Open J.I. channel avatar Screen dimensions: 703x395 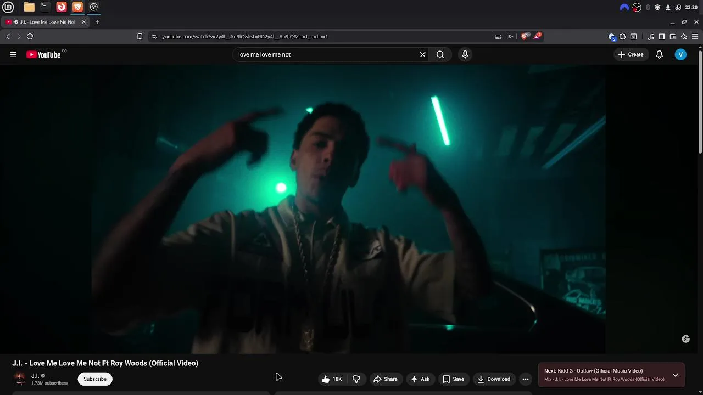[x=20, y=379]
